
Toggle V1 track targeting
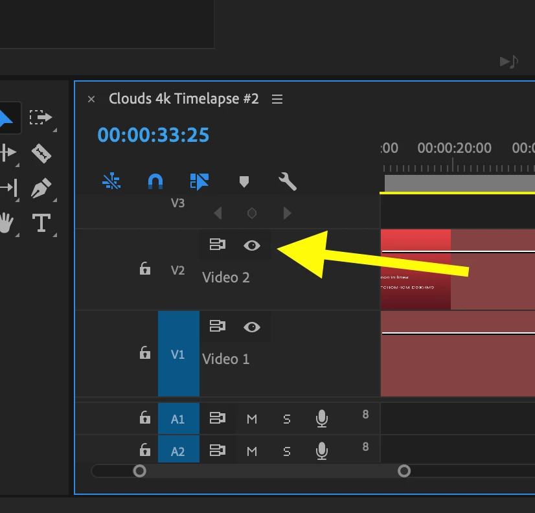click(179, 354)
